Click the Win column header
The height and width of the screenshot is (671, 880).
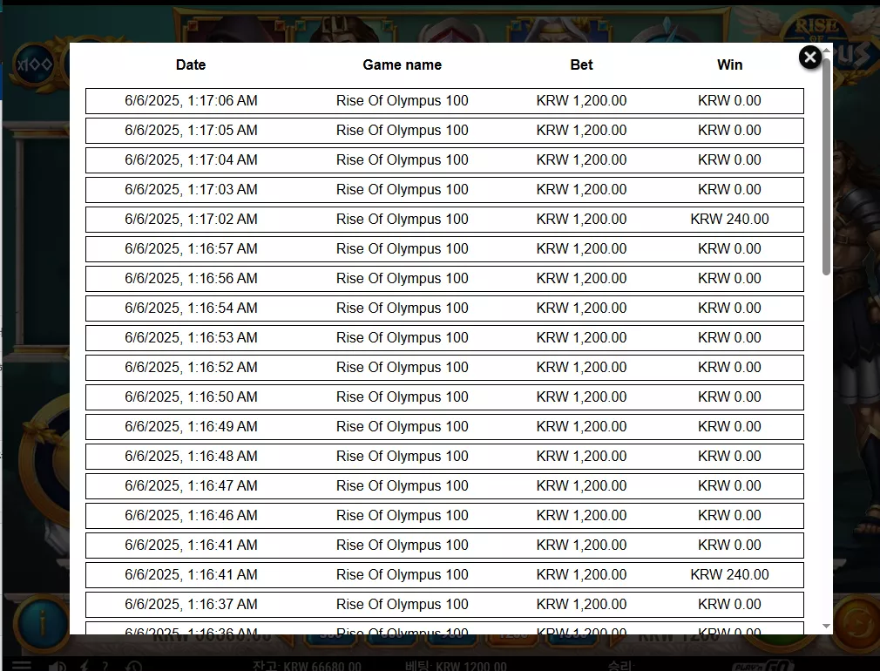[x=729, y=65]
